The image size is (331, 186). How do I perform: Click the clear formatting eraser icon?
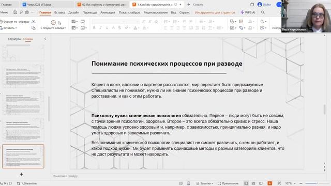156,22
